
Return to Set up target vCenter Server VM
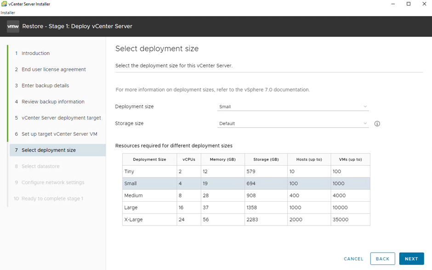pyautogui.click(x=59, y=134)
